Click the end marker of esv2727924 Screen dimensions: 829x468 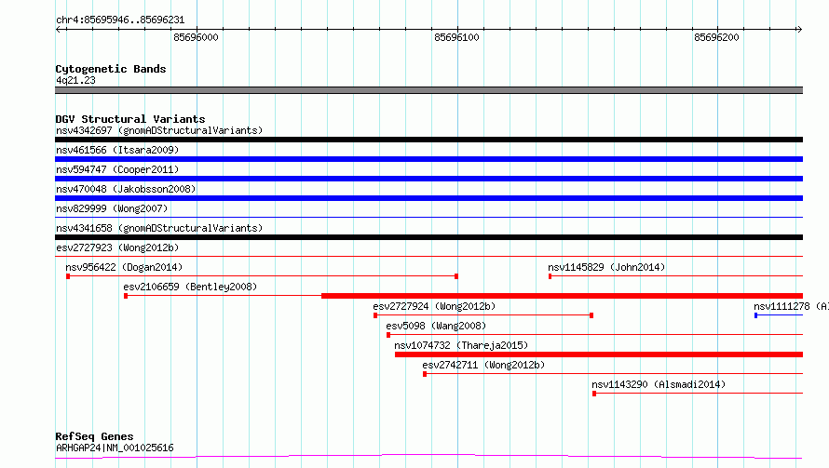(591, 315)
